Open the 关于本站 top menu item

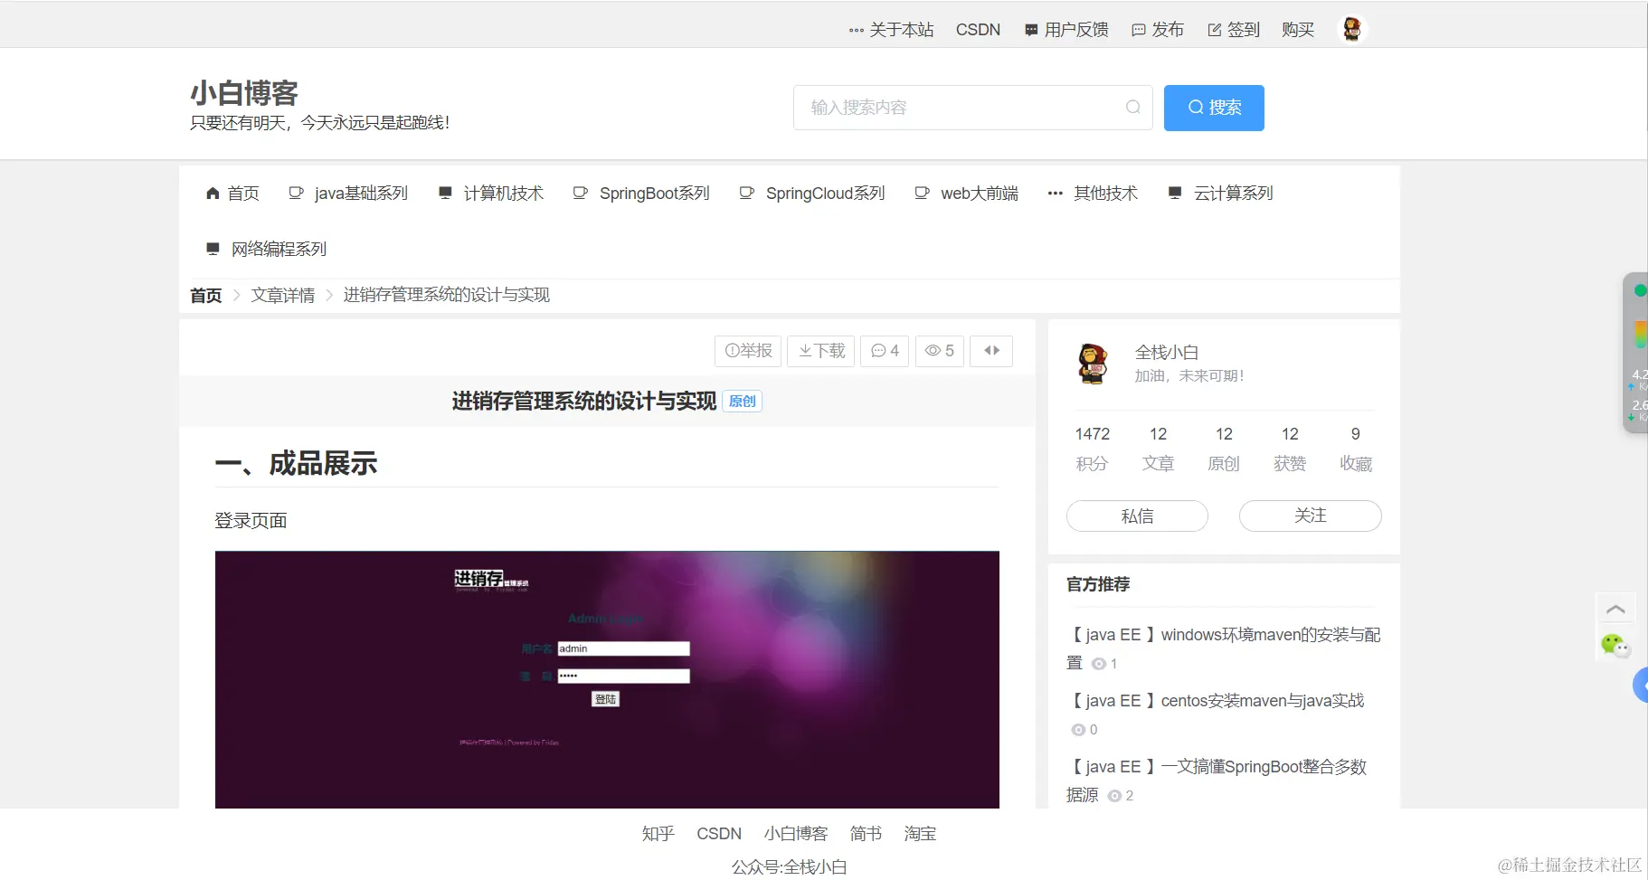[x=891, y=30]
